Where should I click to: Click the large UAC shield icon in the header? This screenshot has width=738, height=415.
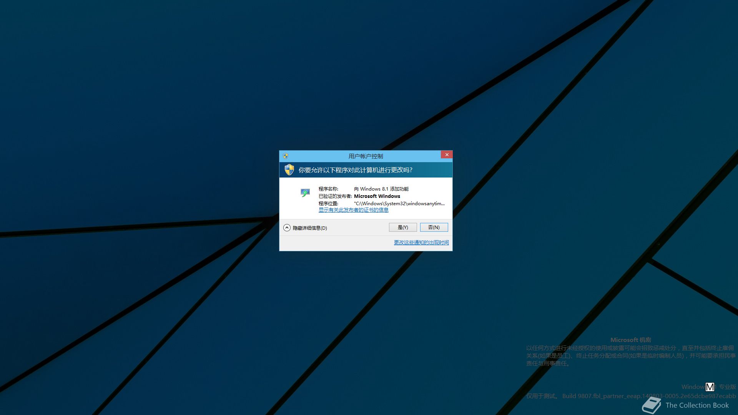point(289,169)
